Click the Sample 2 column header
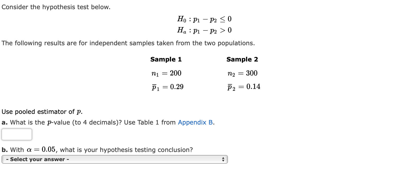The height and width of the screenshot is (185, 399). (x=242, y=59)
